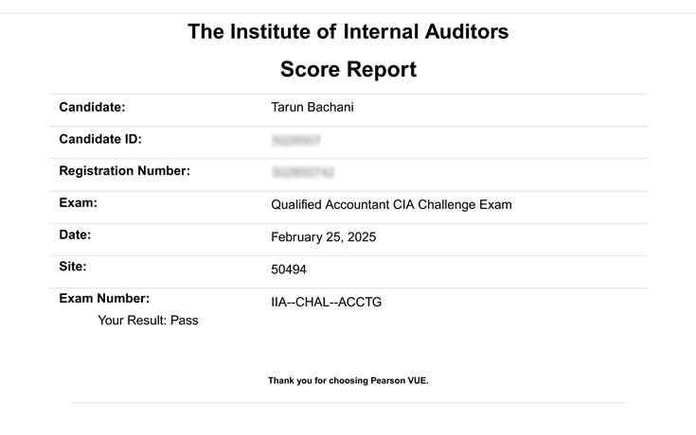The height and width of the screenshot is (435, 696).
Task: Click exam number IIA--CHAL--ACCTG
Action: click(327, 302)
